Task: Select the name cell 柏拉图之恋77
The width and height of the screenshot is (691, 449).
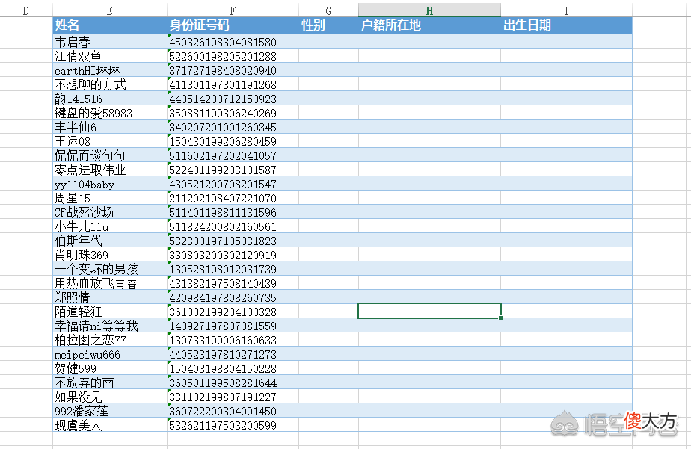Action: 110,340
